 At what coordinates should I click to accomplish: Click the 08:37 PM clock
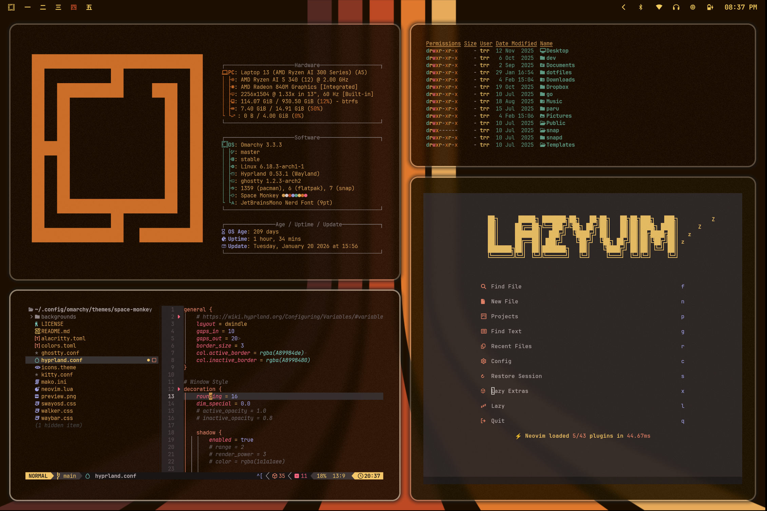tap(741, 7)
